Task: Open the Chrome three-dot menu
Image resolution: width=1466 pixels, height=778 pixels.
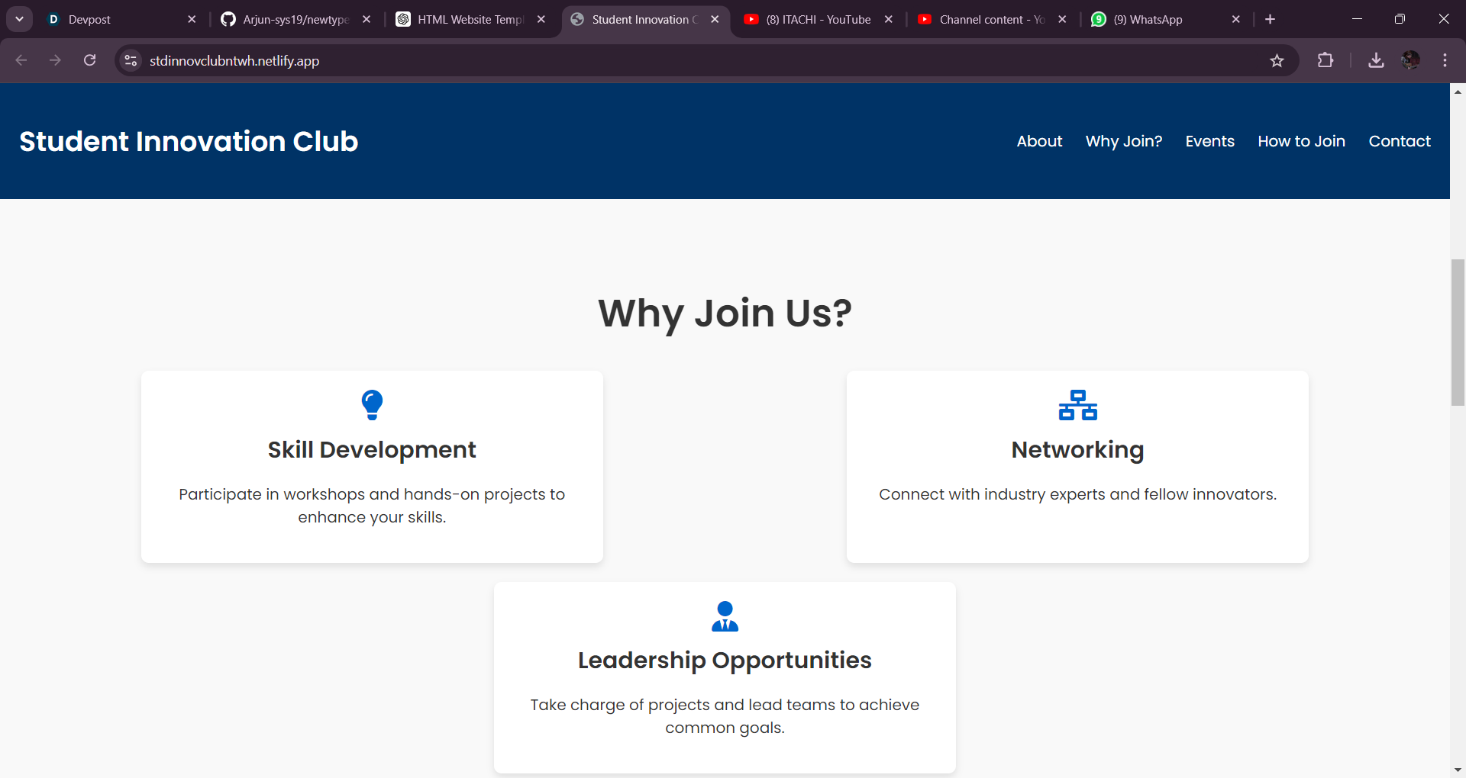Action: [x=1445, y=60]
